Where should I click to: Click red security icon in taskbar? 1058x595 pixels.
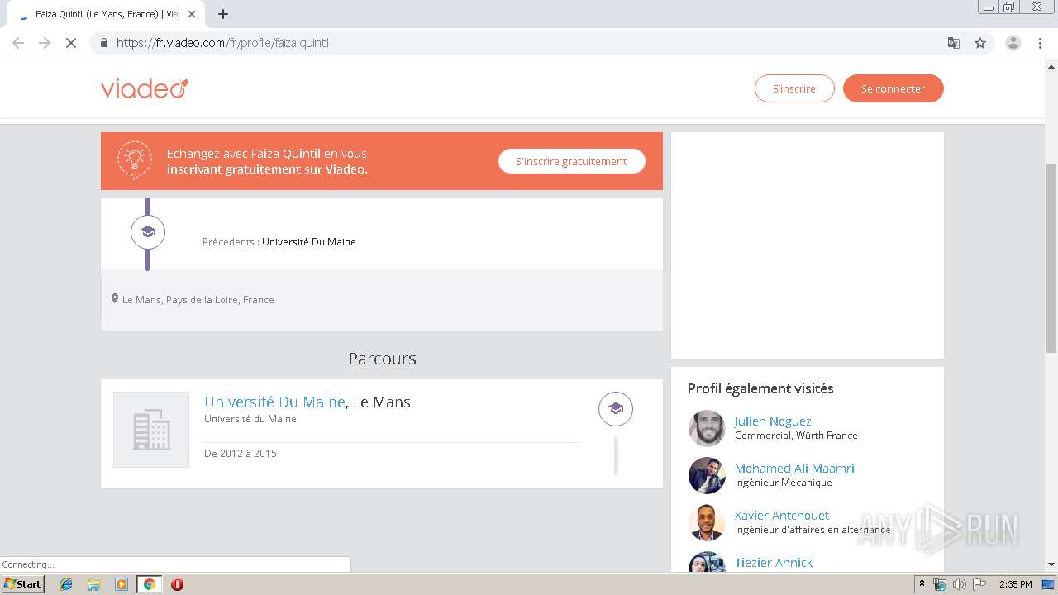coord(177,584)
